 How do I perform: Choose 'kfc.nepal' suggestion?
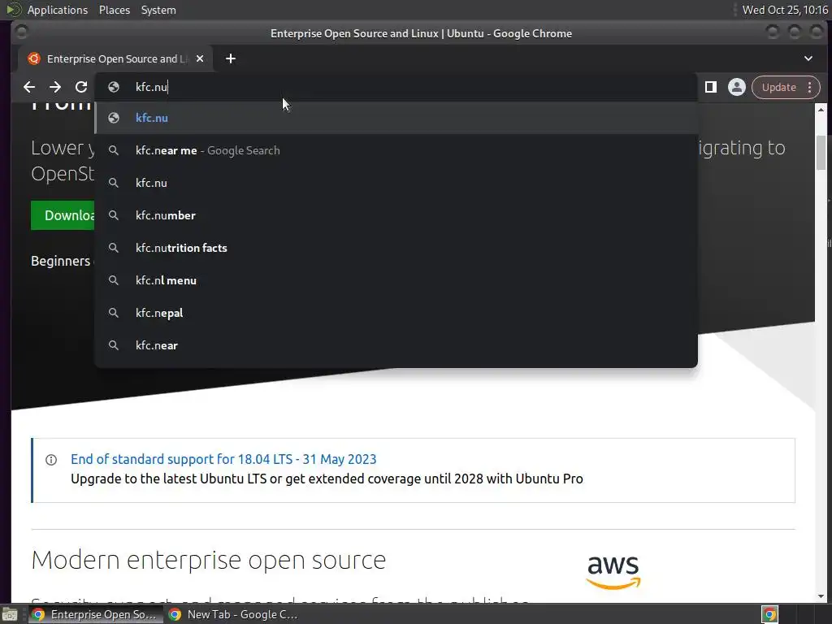point(396,313)
